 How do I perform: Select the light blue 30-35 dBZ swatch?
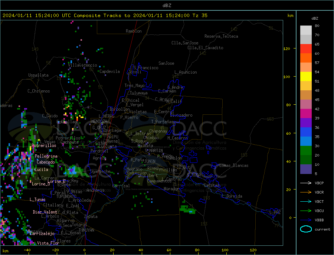tap(306, 141)
